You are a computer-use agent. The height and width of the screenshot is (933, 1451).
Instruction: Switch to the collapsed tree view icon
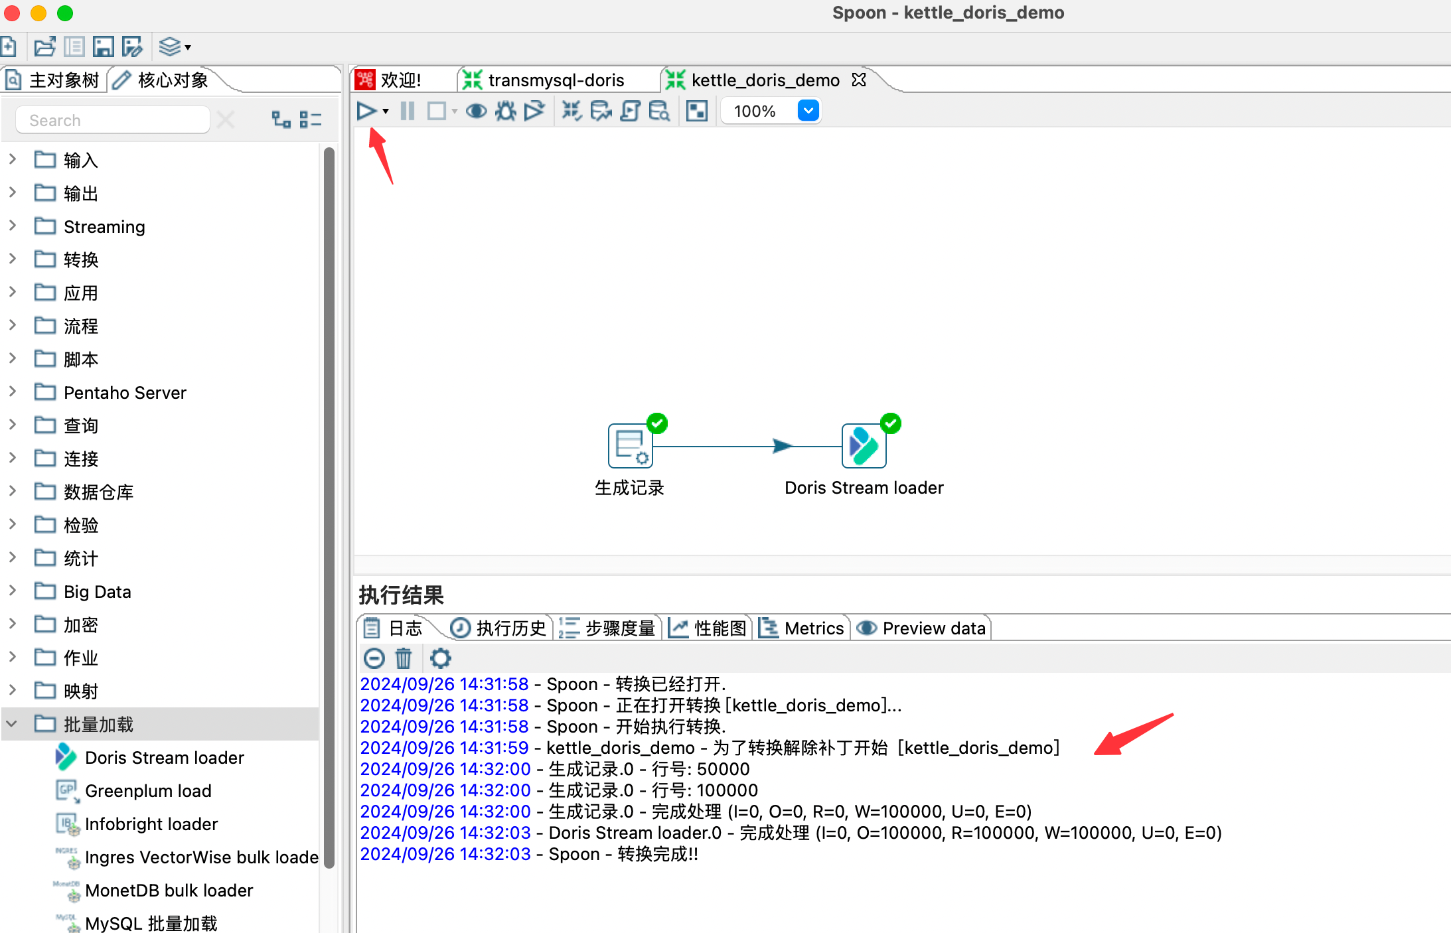(310, 120)
